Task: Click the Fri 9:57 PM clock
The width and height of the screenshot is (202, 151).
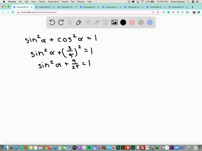Action: click(162, 2)
